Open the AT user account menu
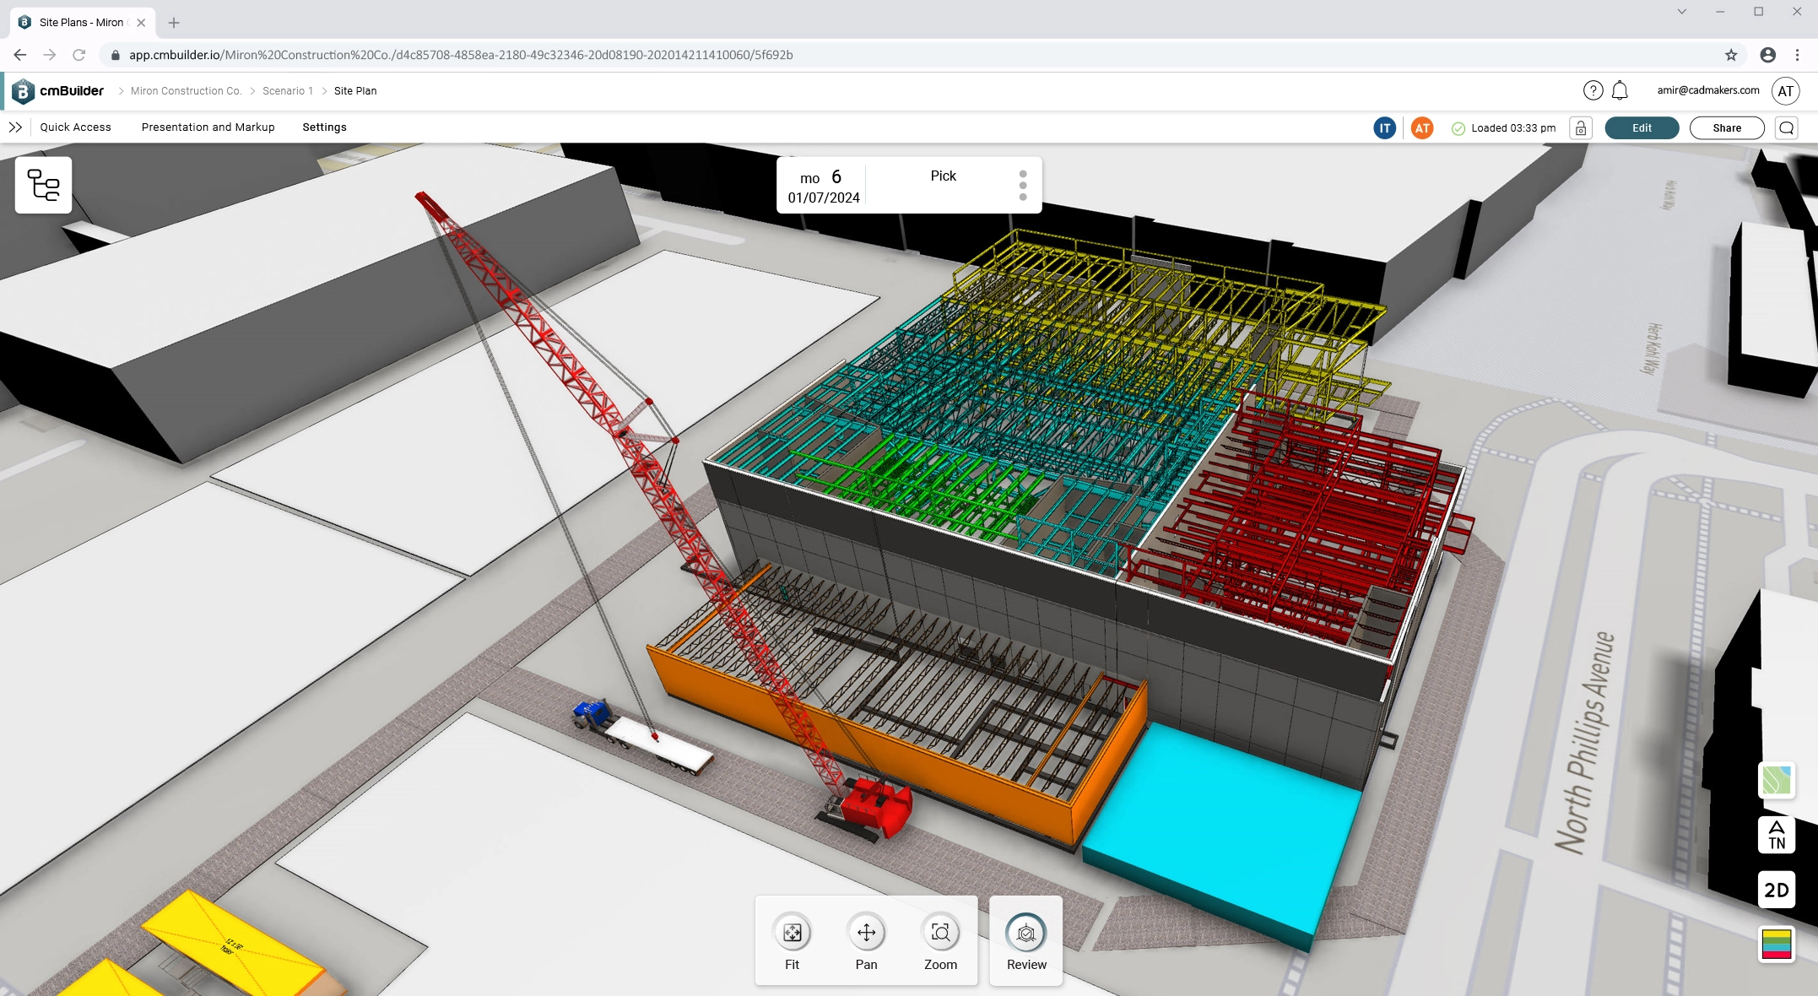The image size is (1818, 996). tap(1786, 91)
